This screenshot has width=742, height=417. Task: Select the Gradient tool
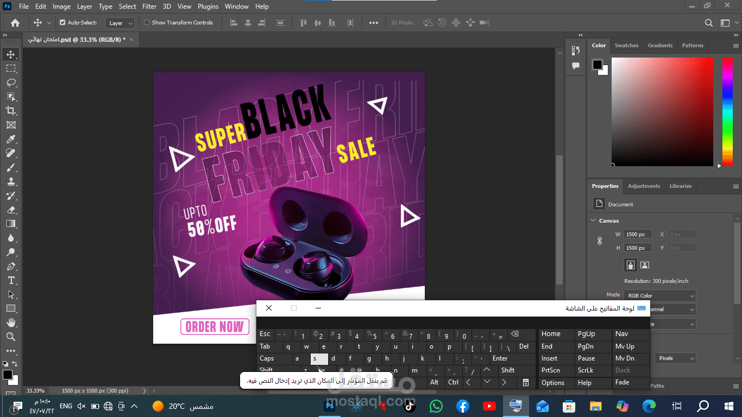11,224
